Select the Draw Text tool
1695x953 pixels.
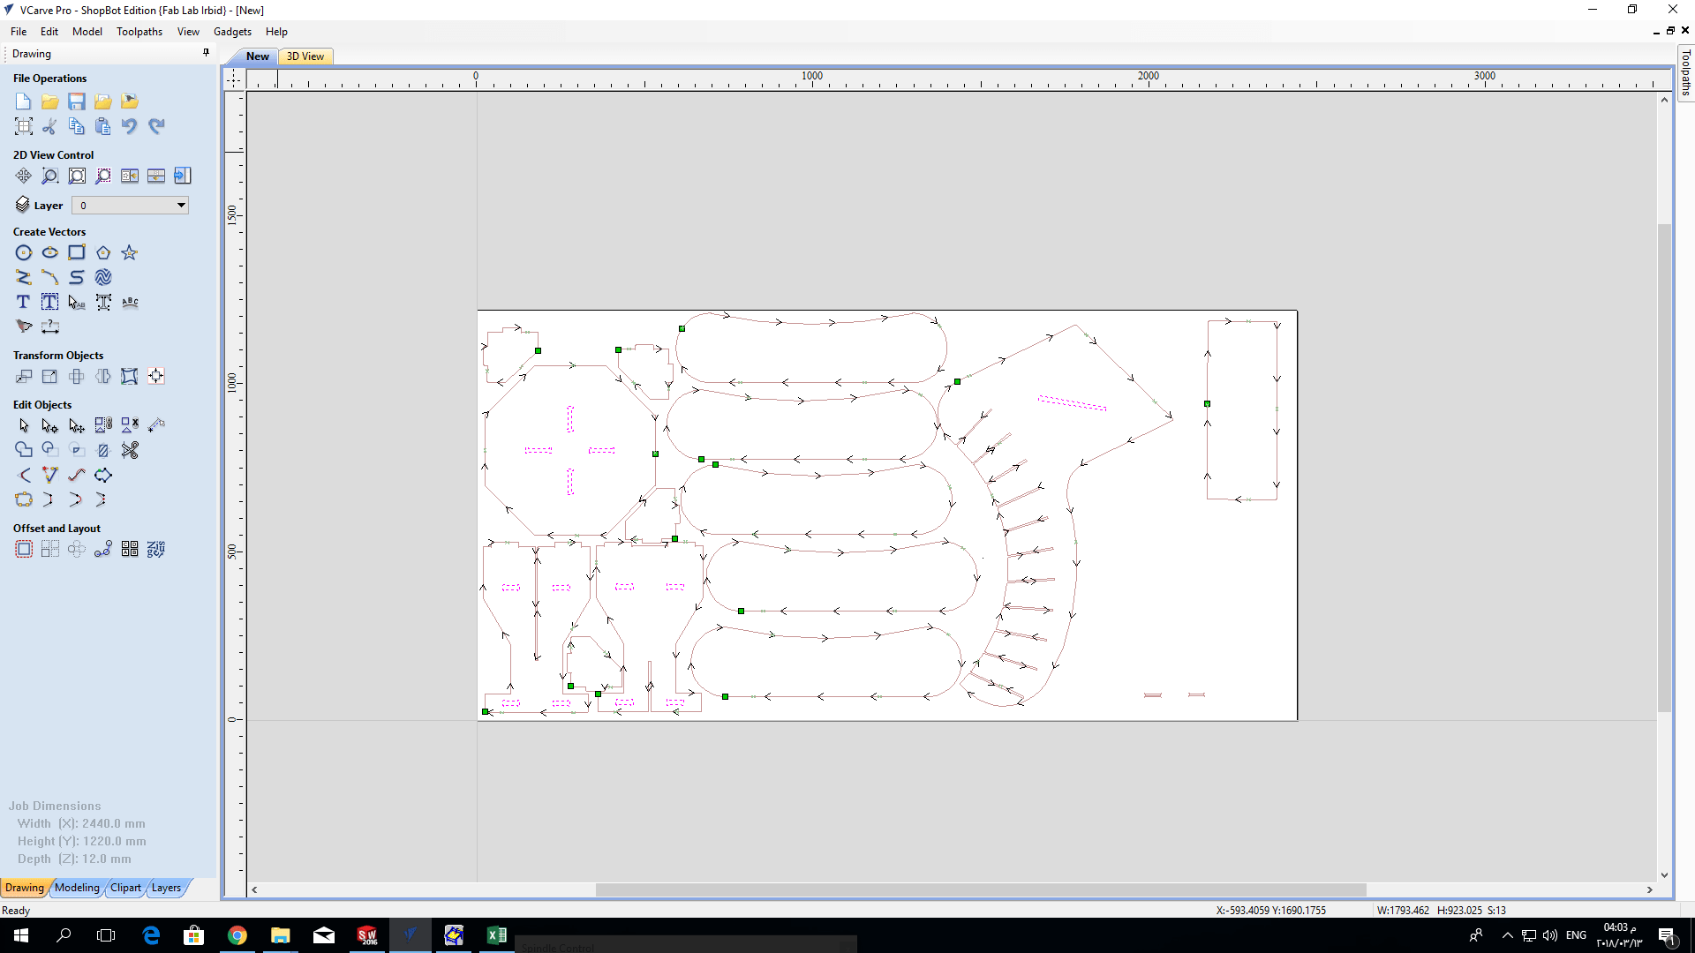[x=24, y=302]
